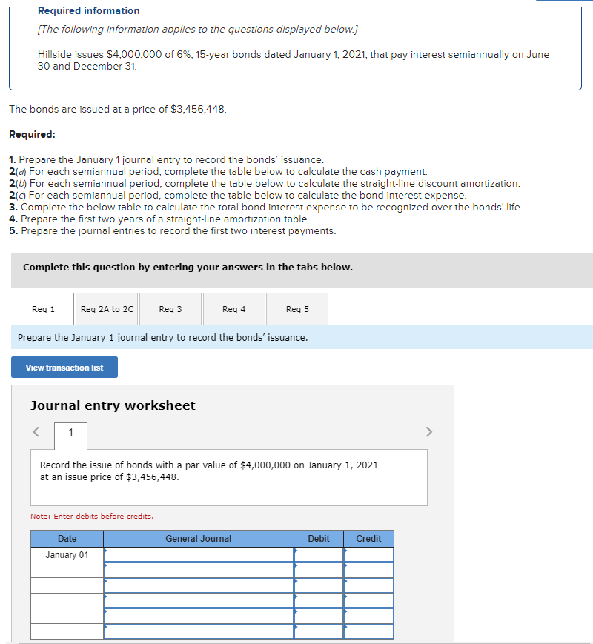Image resolution: width=593 pixels, height=644 pixels.
Task: Open sixth row General Journal account dropdown
Action: coord(199,631)
